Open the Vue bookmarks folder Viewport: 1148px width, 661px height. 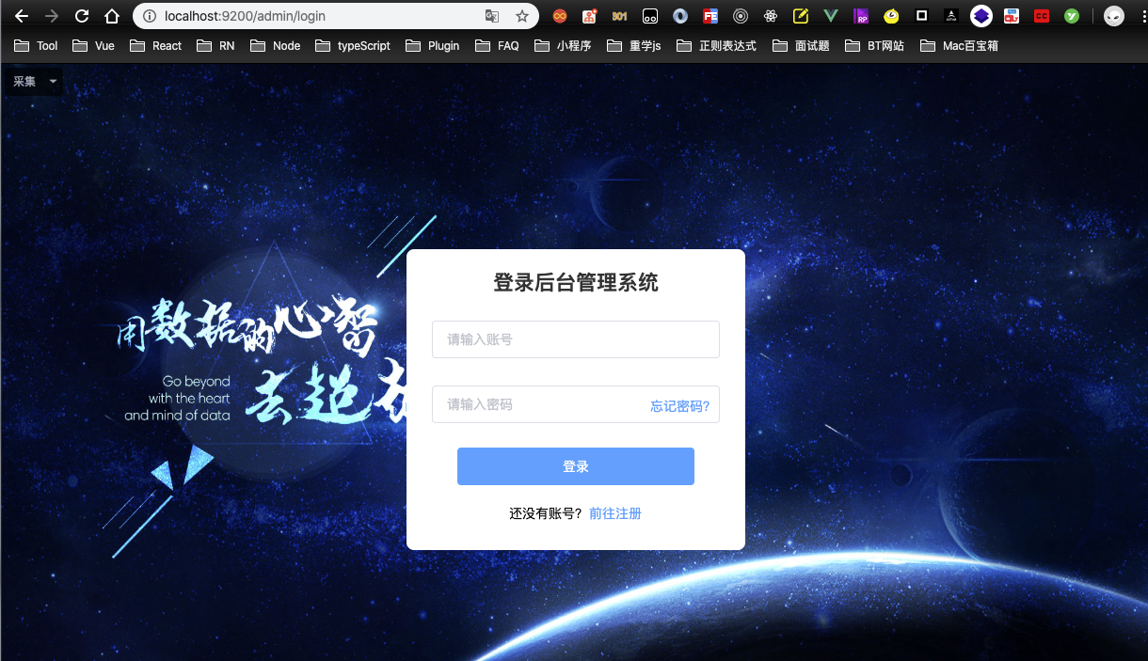(x=93, y=45)
